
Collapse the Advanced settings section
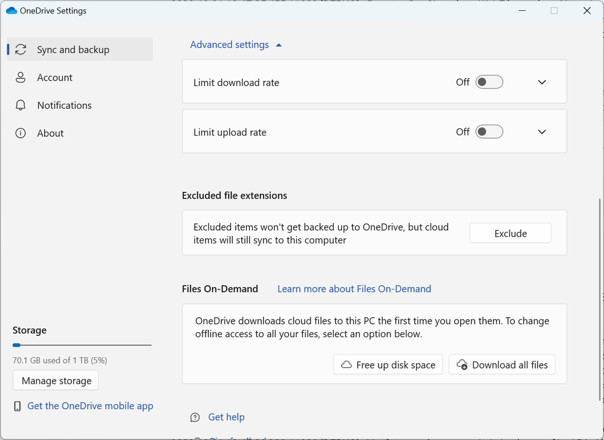point(236,45)
